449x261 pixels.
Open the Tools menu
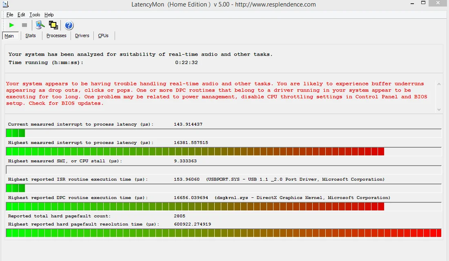(x=35, y=15)
